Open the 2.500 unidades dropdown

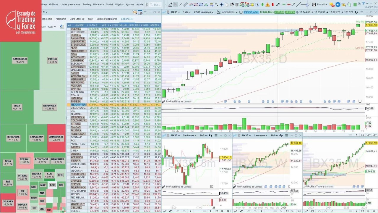coord(204,12)
